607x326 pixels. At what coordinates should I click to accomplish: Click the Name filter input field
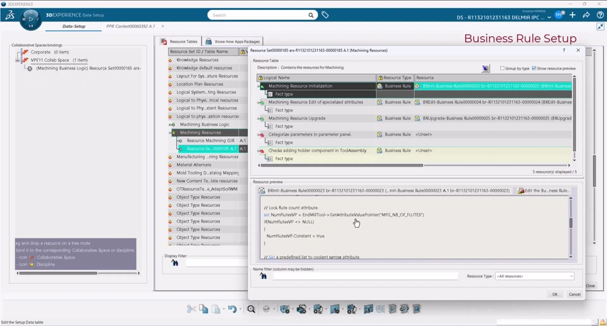click(365, 276)
